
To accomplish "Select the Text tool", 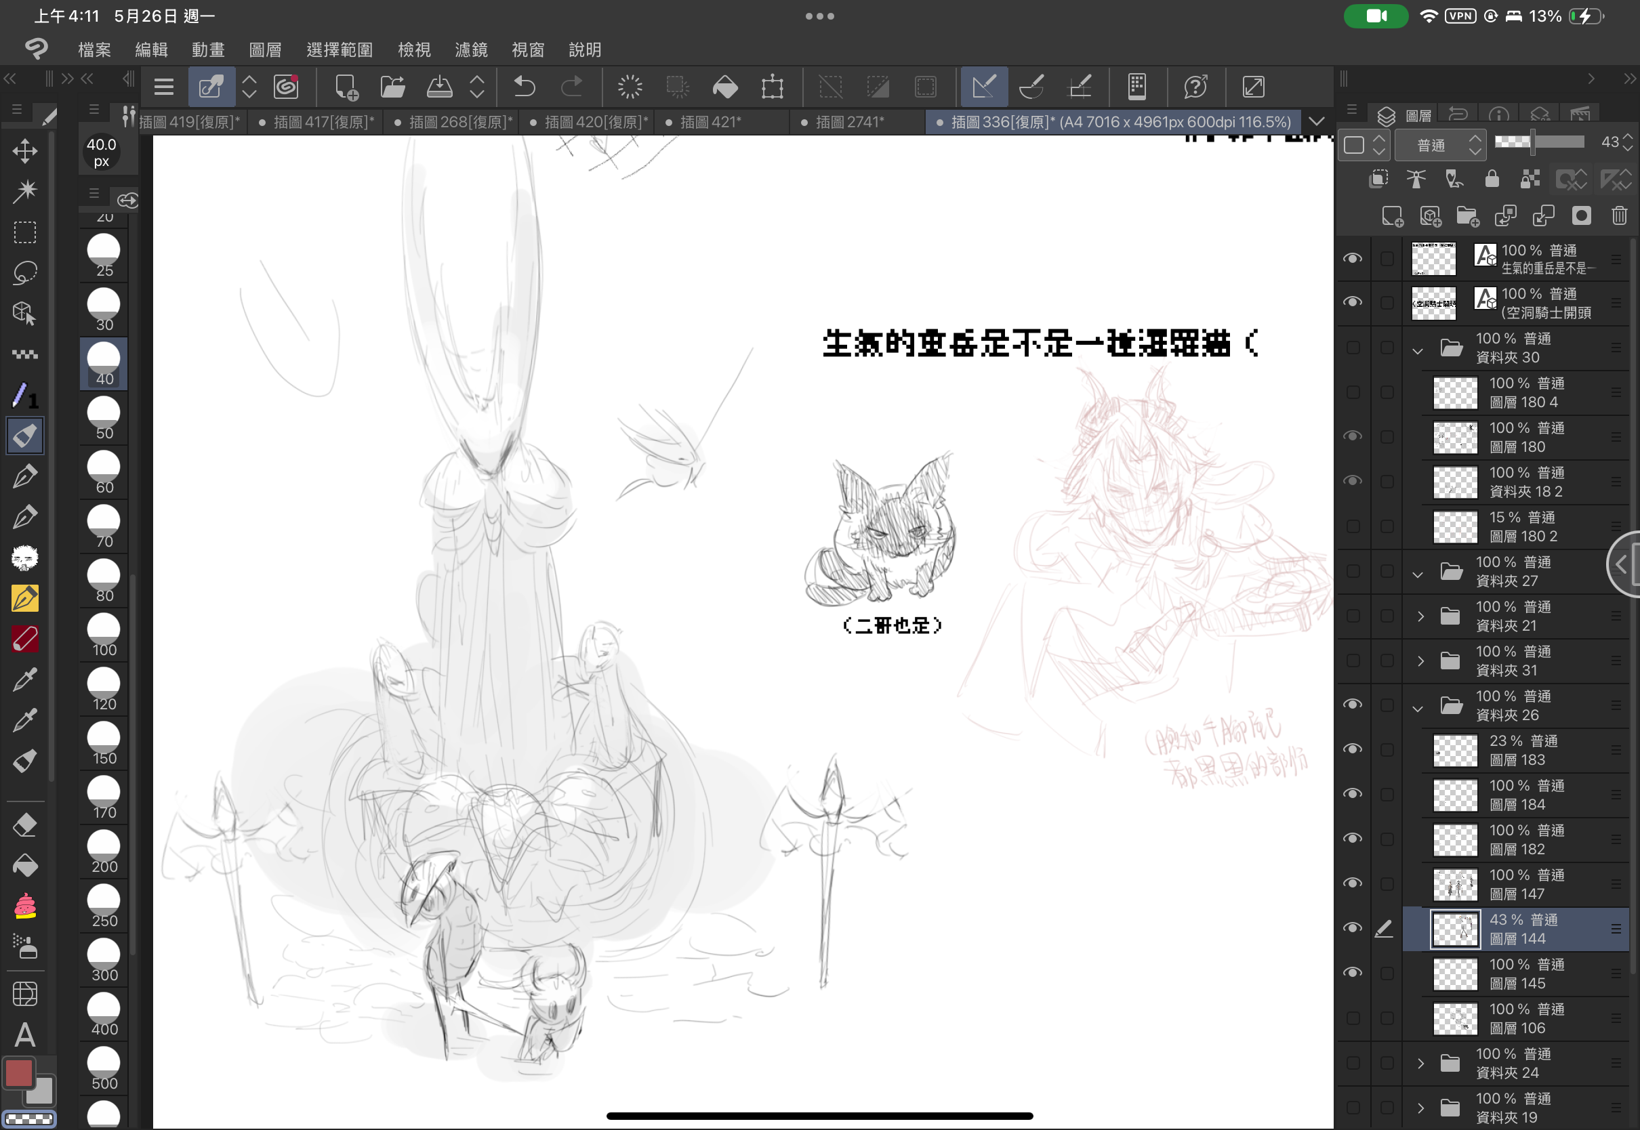I will tap(25, 1036).
